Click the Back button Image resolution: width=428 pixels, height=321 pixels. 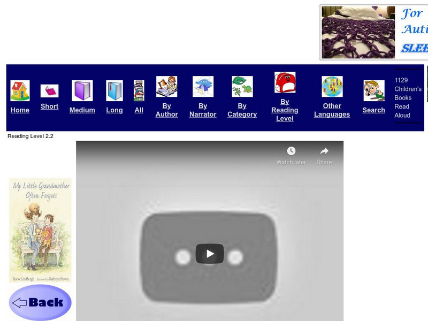click(x=39, y=302)
